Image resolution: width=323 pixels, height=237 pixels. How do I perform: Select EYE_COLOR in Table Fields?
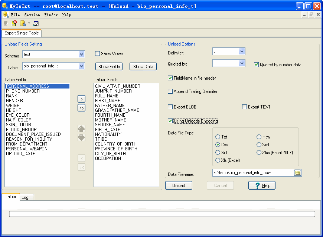(x=37, y=115)
